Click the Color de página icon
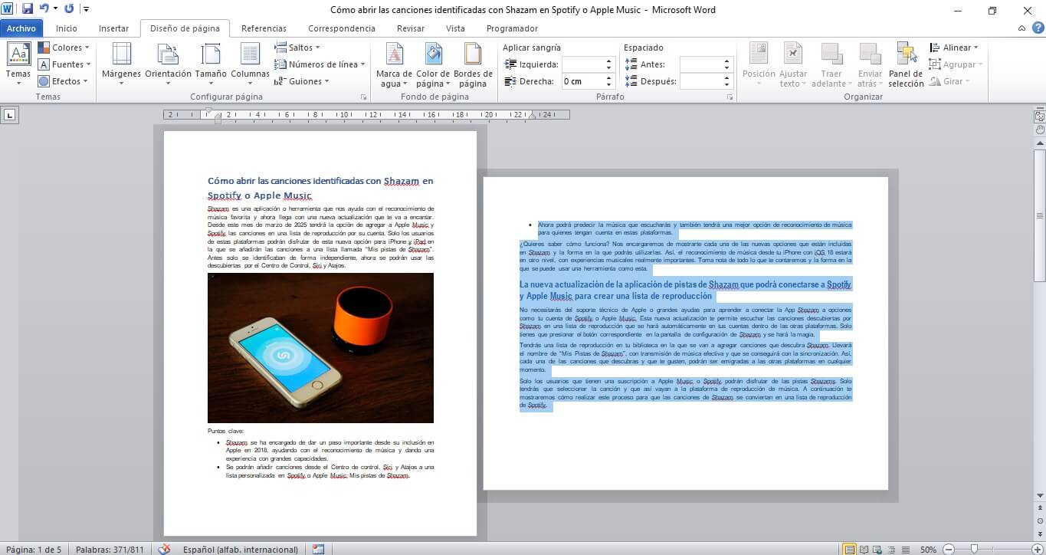 click(x=433, y=54)
